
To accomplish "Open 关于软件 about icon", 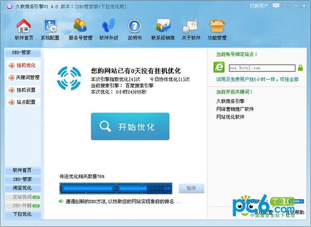I will pos(191,30).
